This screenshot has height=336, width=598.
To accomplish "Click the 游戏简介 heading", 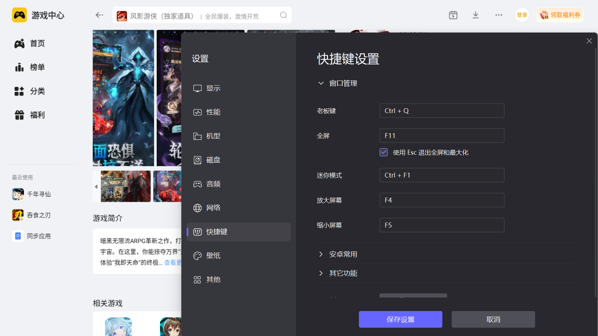I will pyautogui.click(x=108, y=218).
